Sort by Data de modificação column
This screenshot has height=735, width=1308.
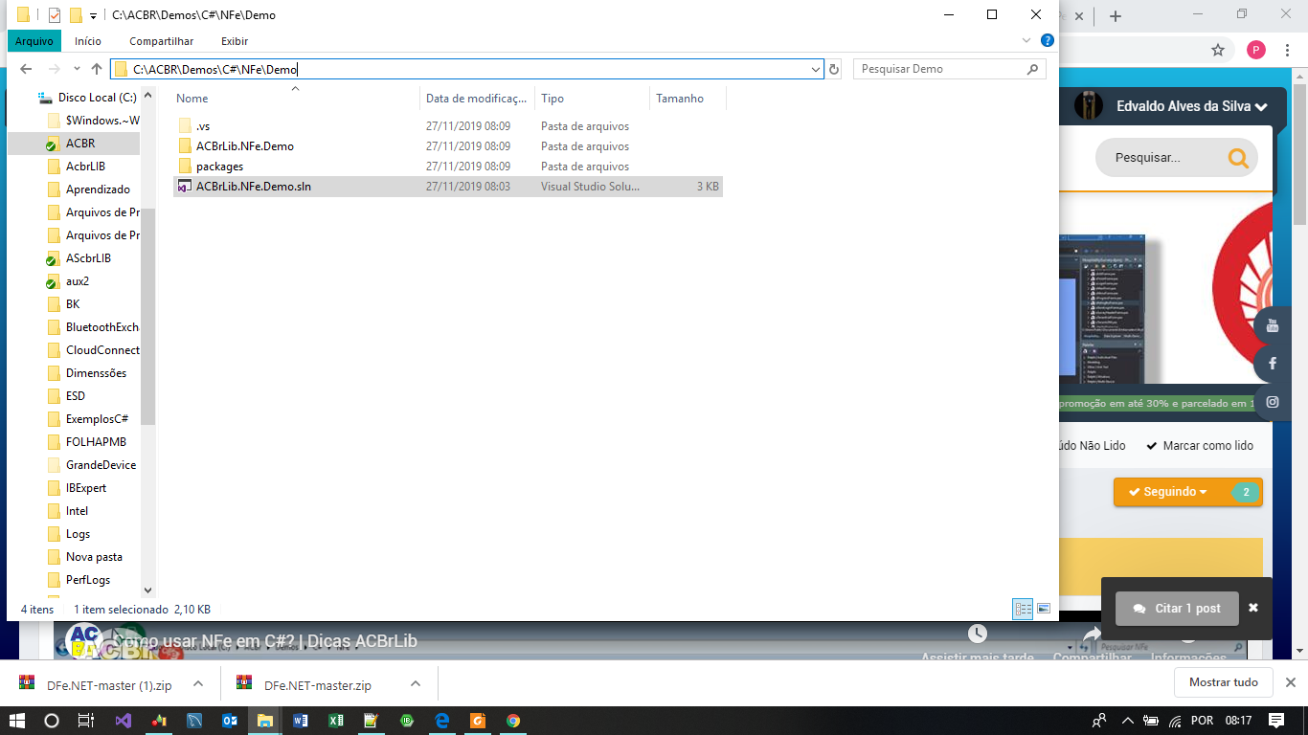pos(477,99)
